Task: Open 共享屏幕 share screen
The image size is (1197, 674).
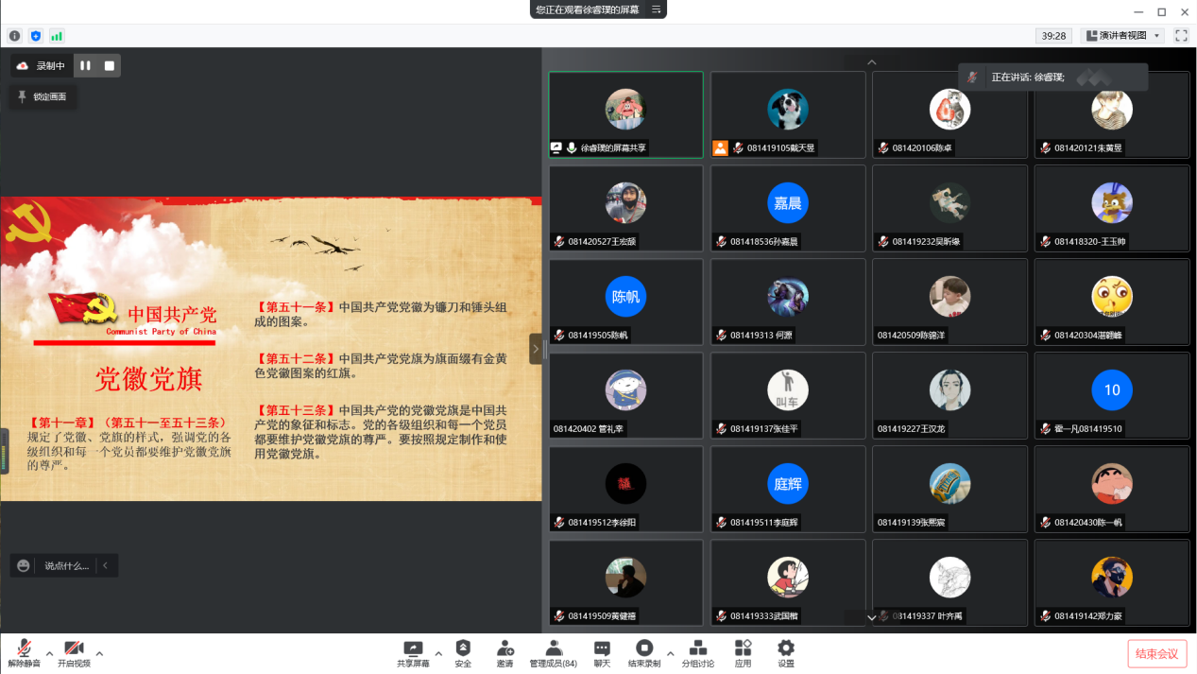Action: click(413, 654)
